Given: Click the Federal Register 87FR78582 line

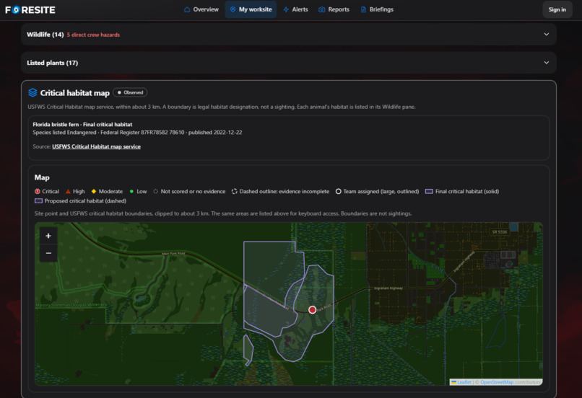Looking at the screenshot, I should pos(137,132).
